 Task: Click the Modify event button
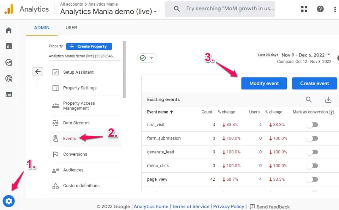264,83
